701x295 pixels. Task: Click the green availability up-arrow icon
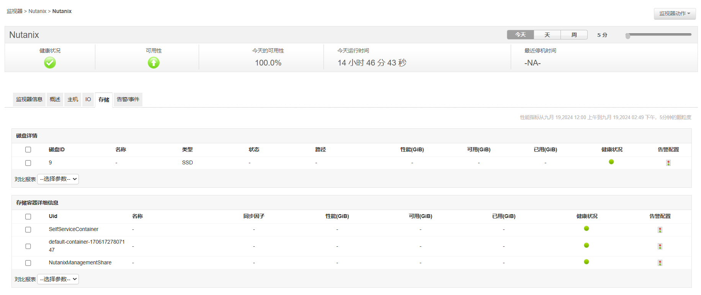pyautogui.click(x=154, y=62)
